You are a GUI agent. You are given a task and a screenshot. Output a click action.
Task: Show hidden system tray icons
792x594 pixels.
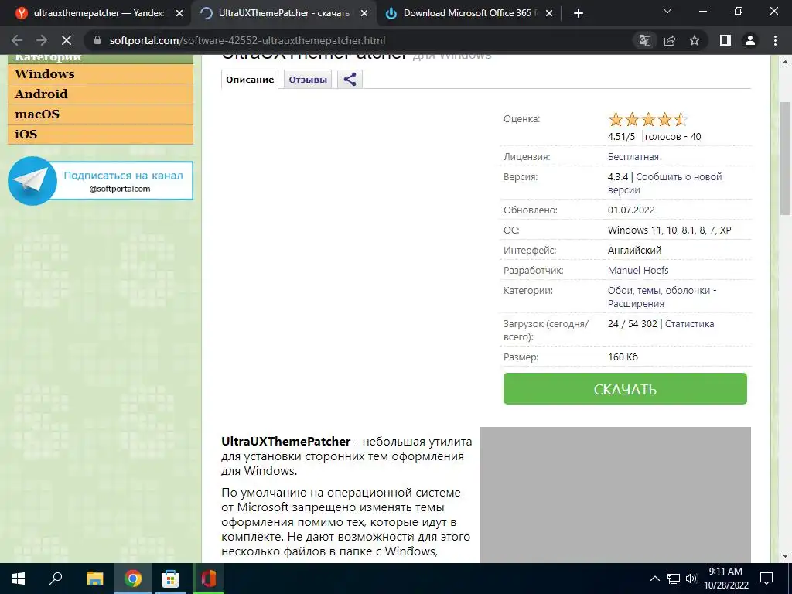pyautogui.click(x=654, y=579)
